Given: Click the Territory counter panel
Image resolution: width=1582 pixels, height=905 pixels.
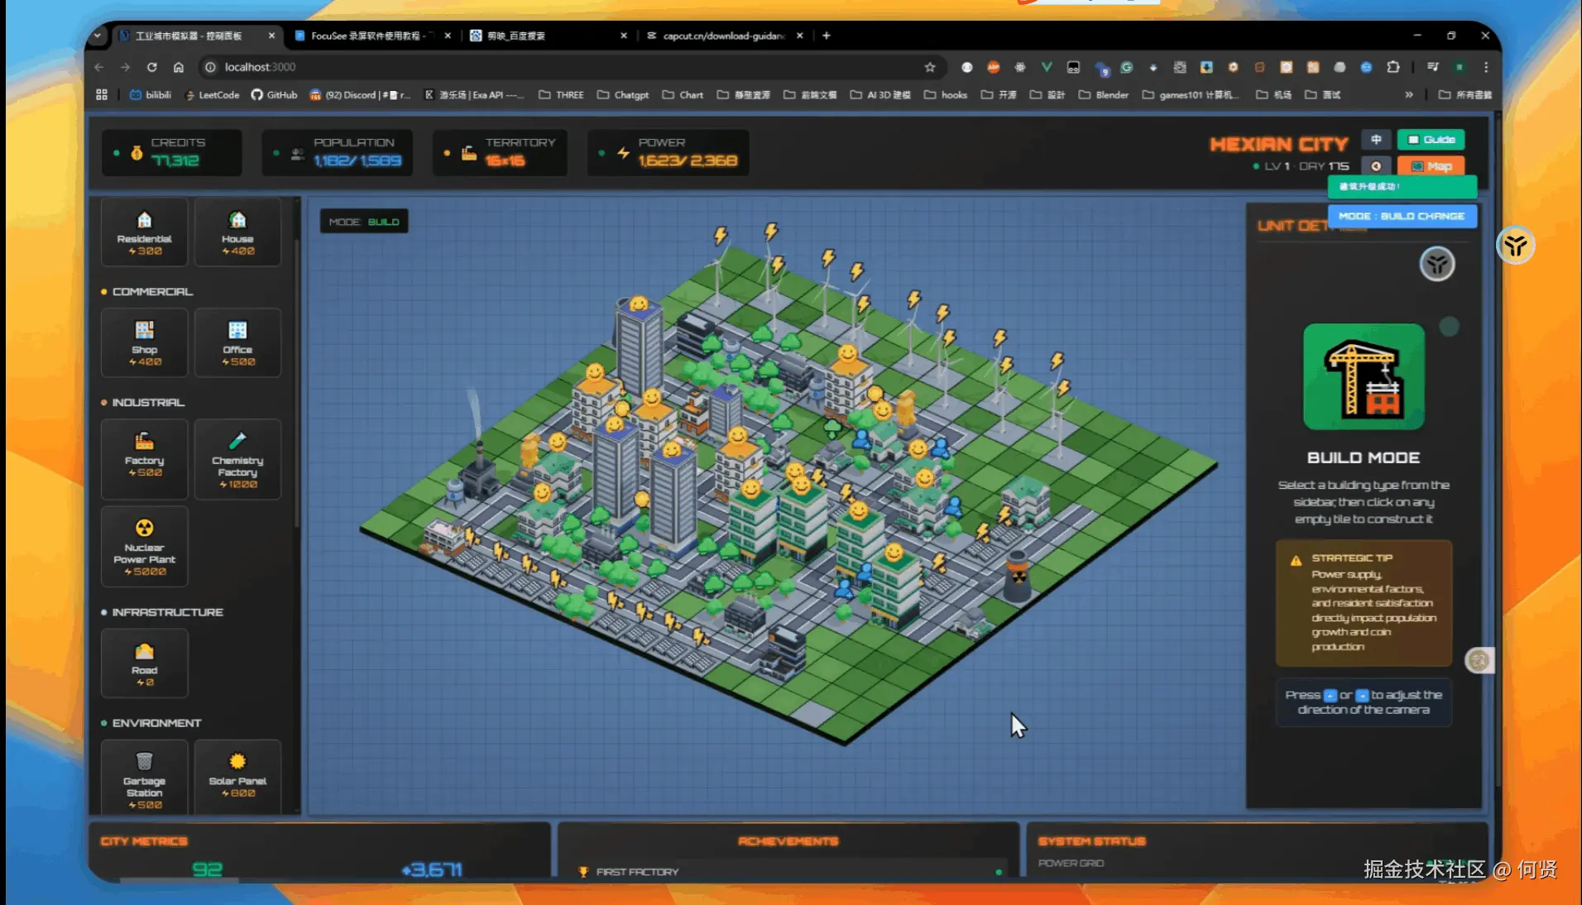Looking at the screenshot, I should [500, 152].
